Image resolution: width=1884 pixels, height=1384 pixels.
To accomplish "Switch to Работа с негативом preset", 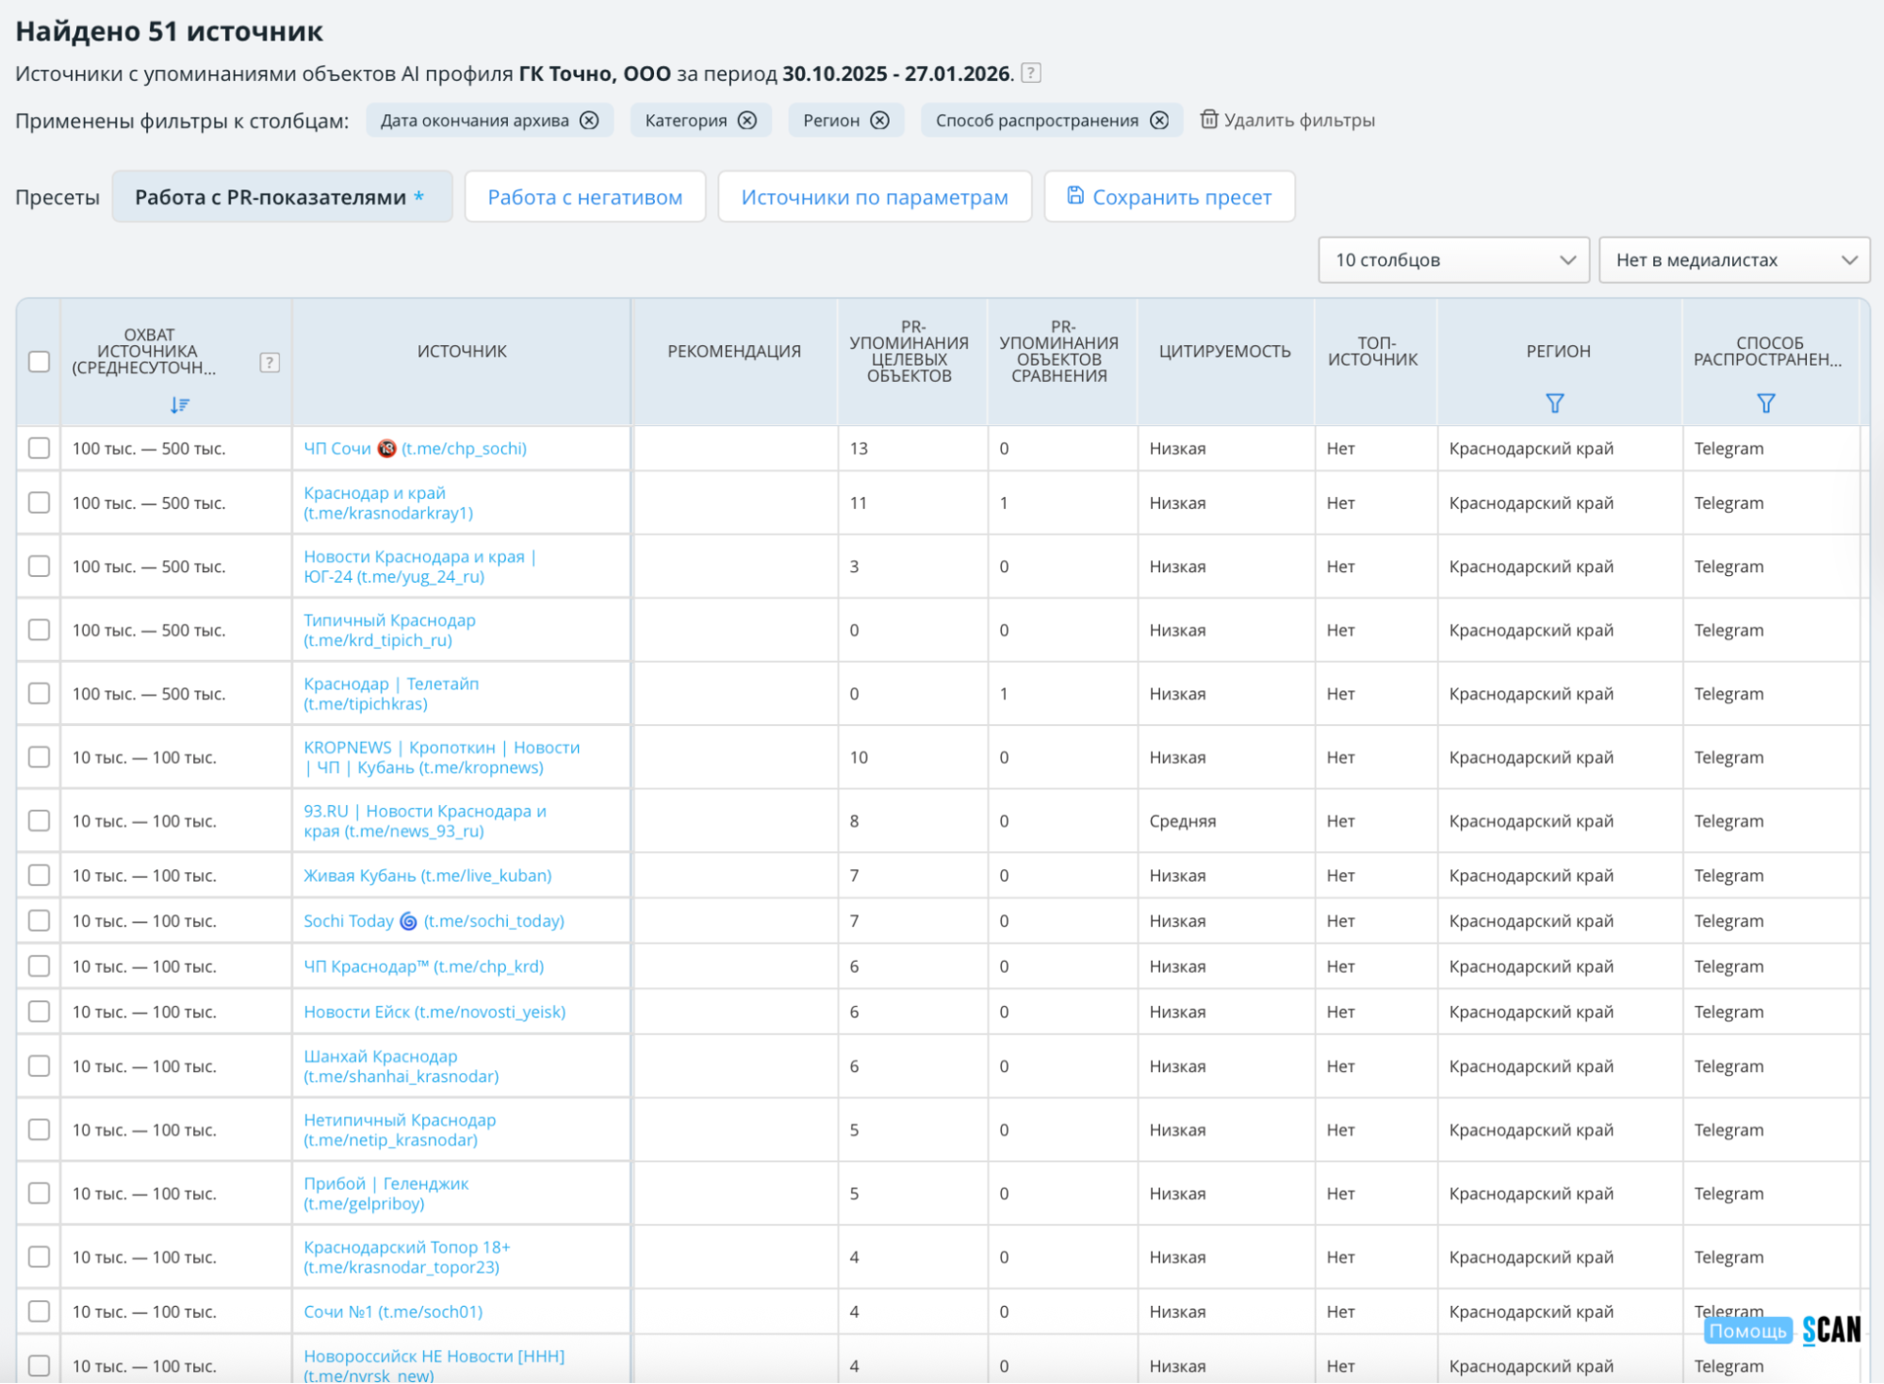I will 584,197.
